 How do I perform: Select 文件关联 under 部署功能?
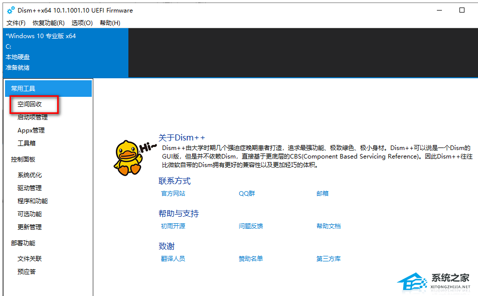pos(30,259)
